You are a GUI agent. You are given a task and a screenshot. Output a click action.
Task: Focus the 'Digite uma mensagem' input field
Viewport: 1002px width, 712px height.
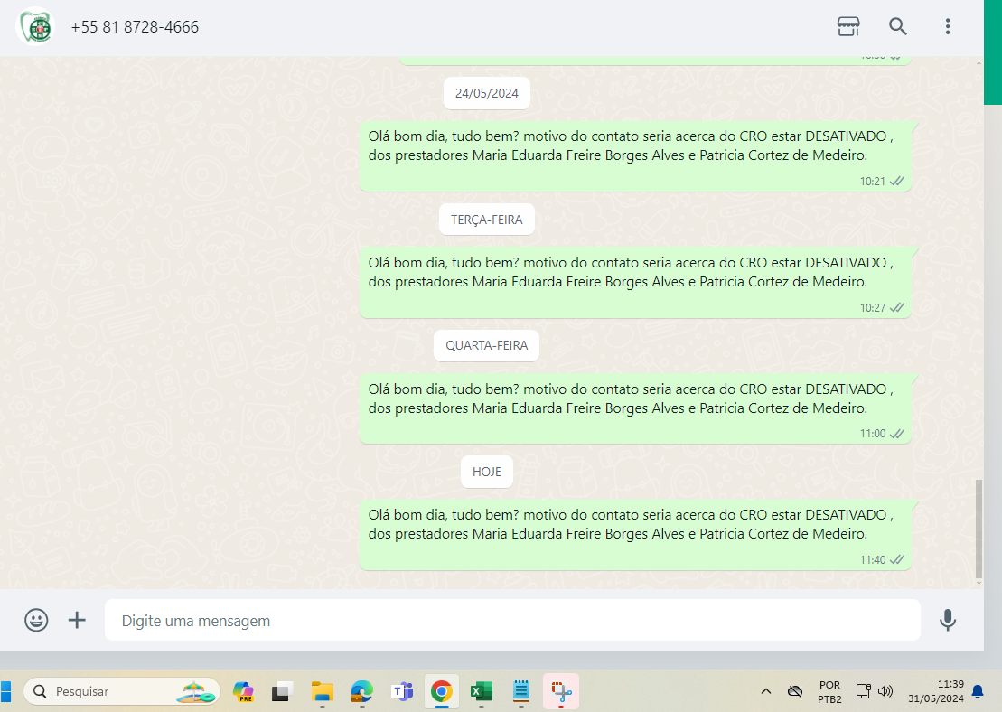[512, 620]
